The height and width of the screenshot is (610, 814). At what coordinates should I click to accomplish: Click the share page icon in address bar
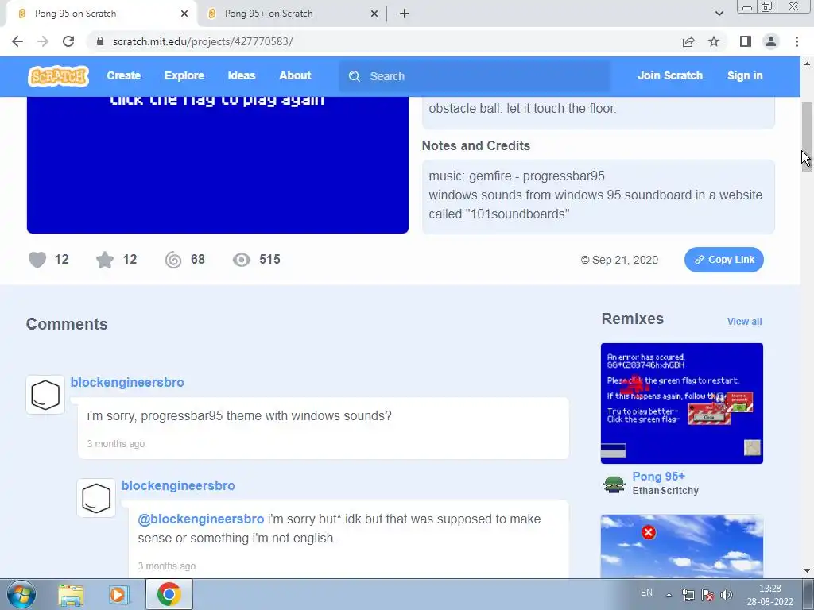[688, 41]
